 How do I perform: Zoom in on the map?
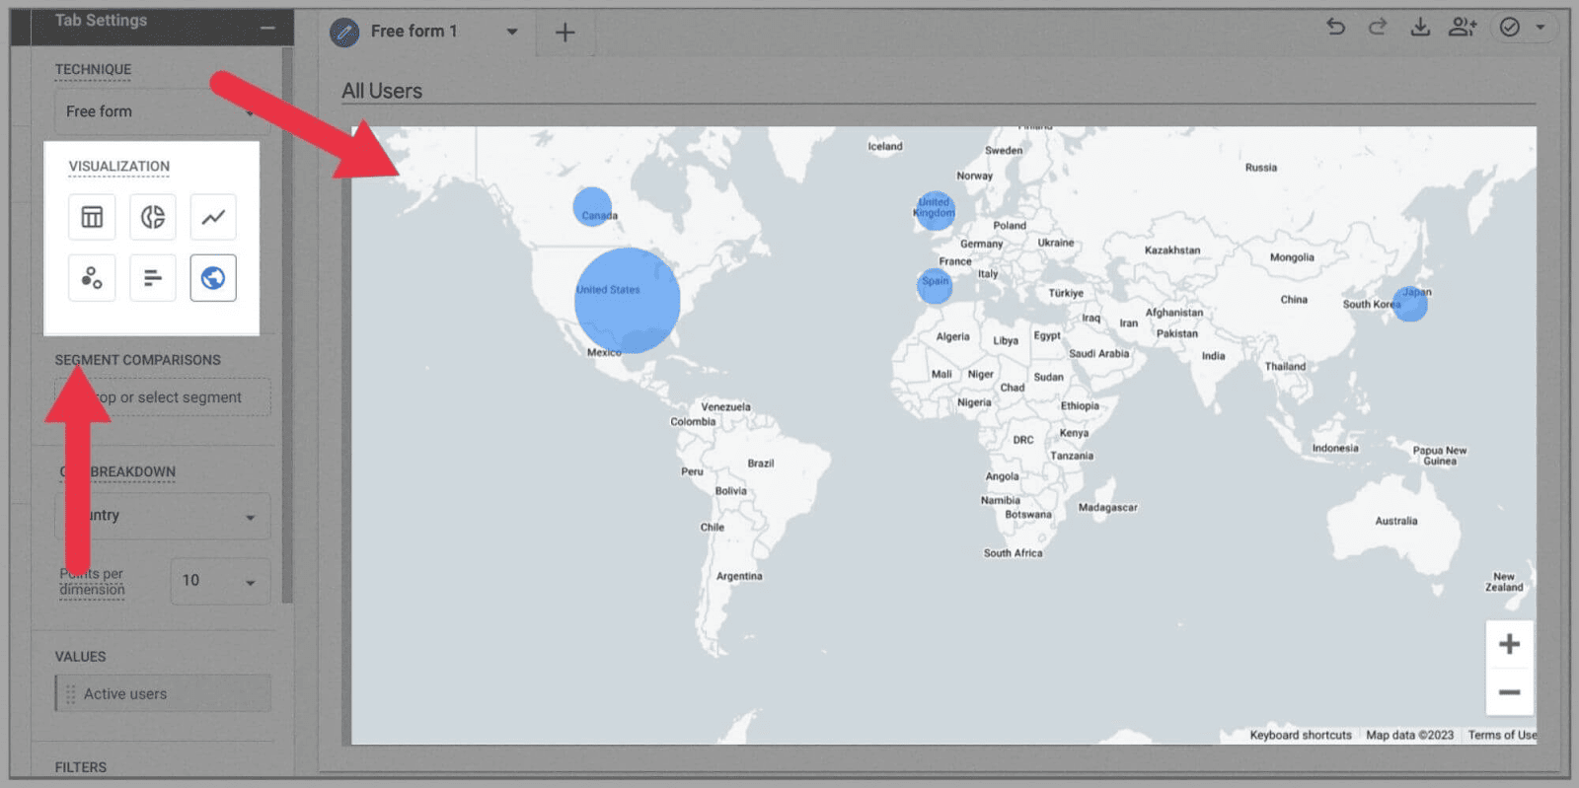[x=1509, y=645]
